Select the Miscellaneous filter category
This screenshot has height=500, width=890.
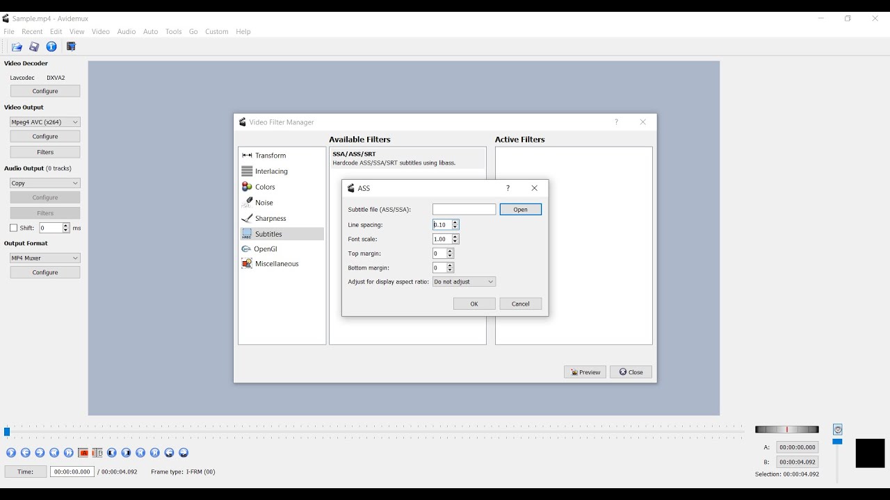282,264
